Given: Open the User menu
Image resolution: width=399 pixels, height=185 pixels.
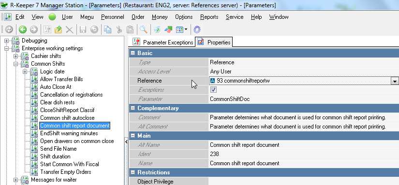Looking at the screenshot, I should [x=67, y=17].
